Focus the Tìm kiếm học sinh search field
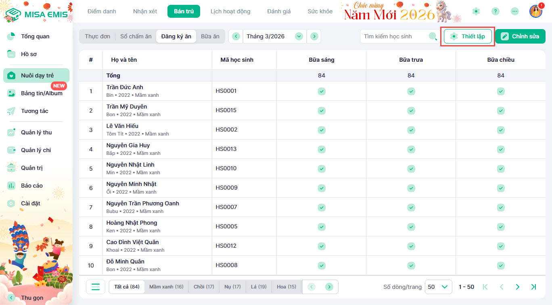 tap(393, 36)
